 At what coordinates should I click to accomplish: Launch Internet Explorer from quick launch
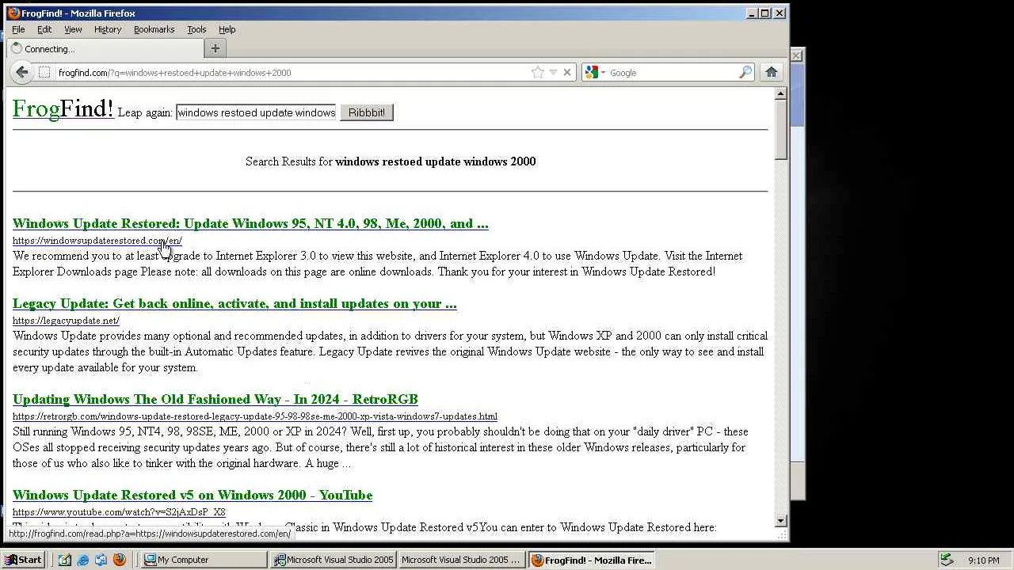tap(83, 560)
